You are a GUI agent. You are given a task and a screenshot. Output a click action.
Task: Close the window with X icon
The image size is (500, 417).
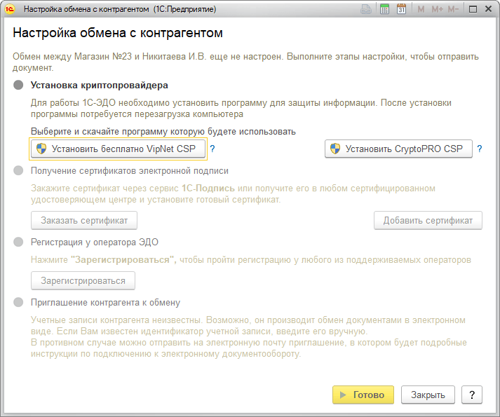click(x=488, y=9)
